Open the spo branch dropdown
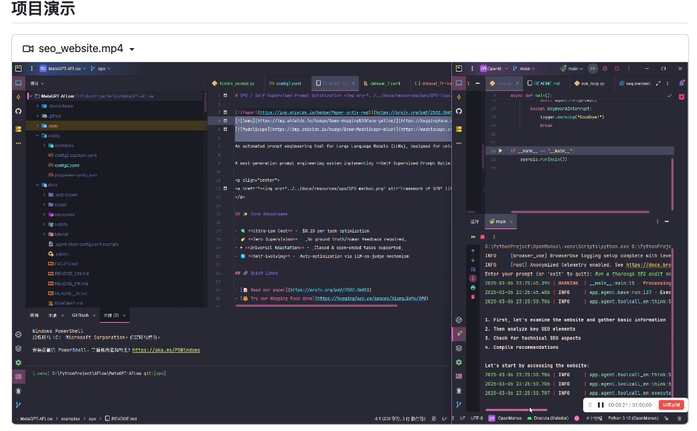 click(x=100, y=68)
